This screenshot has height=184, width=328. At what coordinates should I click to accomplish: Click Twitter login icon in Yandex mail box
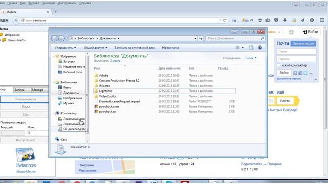coord(305,73)
